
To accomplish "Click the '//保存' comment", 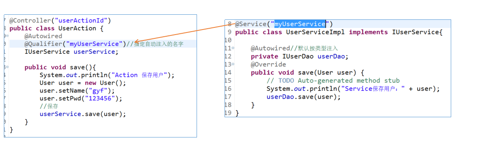I will click(49, 106).
